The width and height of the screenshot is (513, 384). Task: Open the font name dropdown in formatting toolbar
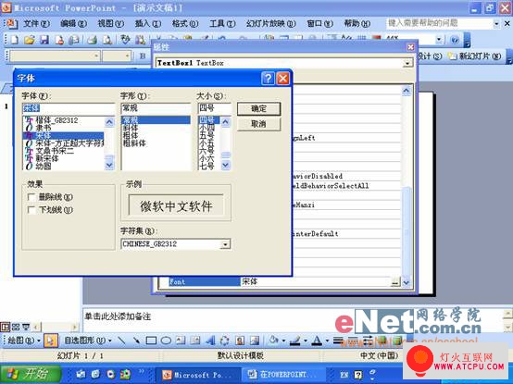(x=96, y=56)
